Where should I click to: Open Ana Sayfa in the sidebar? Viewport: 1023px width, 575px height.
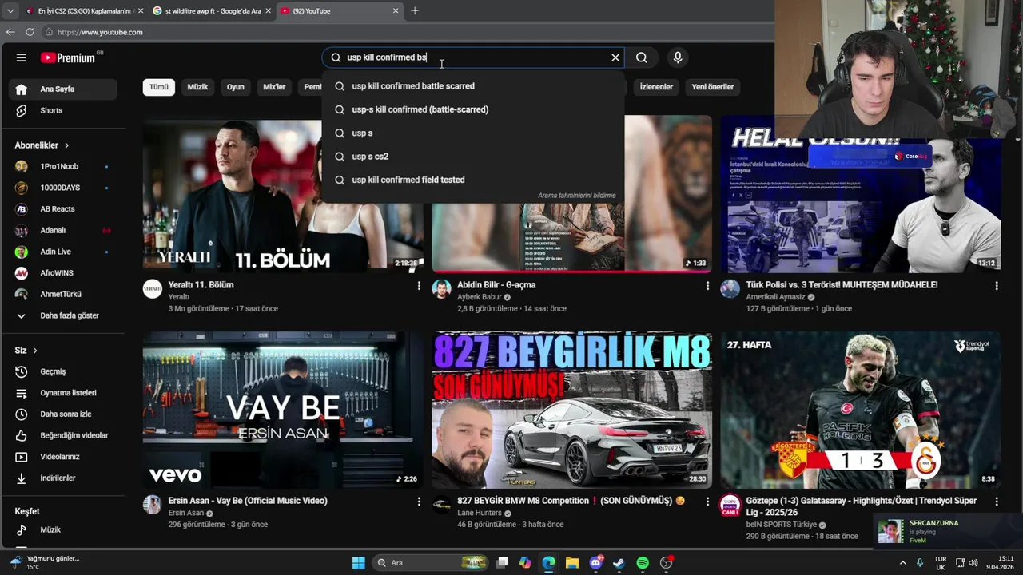[x=64, y=89]
